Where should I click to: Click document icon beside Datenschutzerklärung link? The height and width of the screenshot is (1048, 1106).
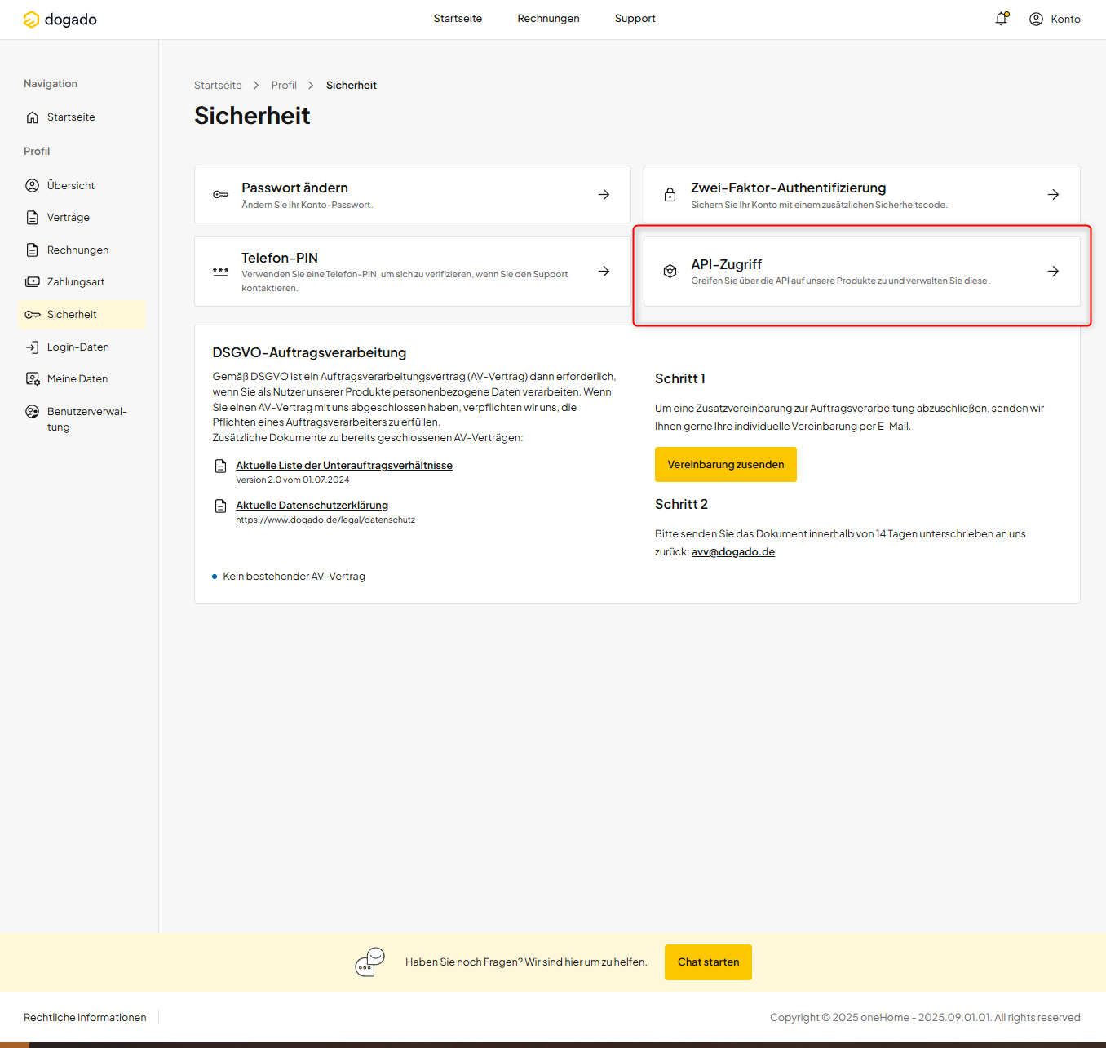(x=220, y=506)
